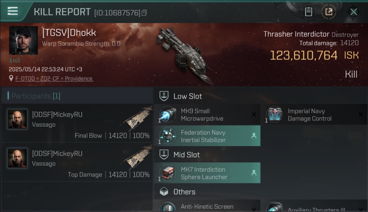Tap the Federation Navy Inertial Stabilizer icon
The width and height of the screenshot is (368, 212).
click(168, 136)
